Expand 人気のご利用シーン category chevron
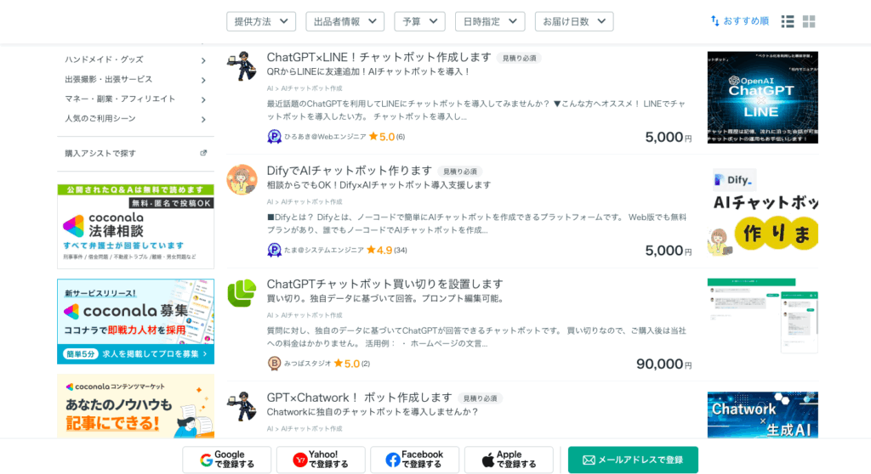The height and width of the screenshot is (474, 871). click(203, 119)
